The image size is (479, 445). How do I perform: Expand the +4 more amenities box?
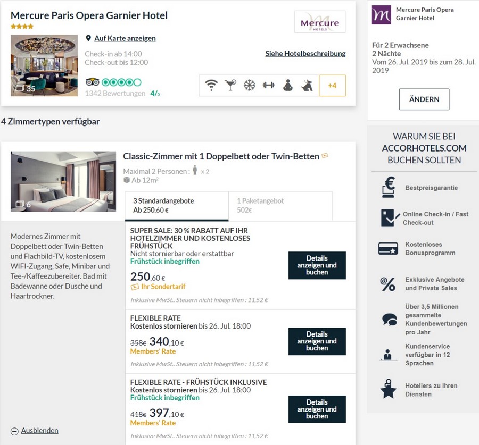[x=332, y=85]
